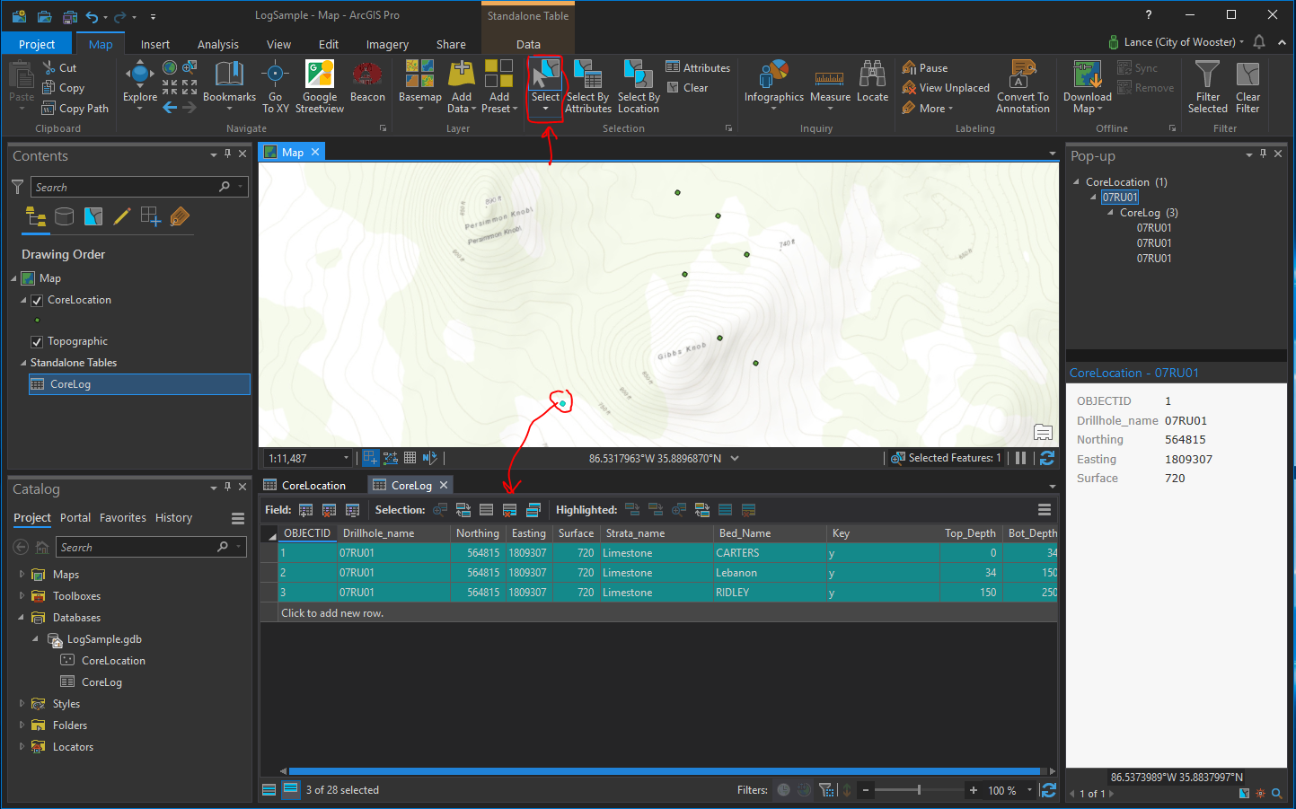
Task: Select the CoreLog standalone table
Action: tap(139, 384)
